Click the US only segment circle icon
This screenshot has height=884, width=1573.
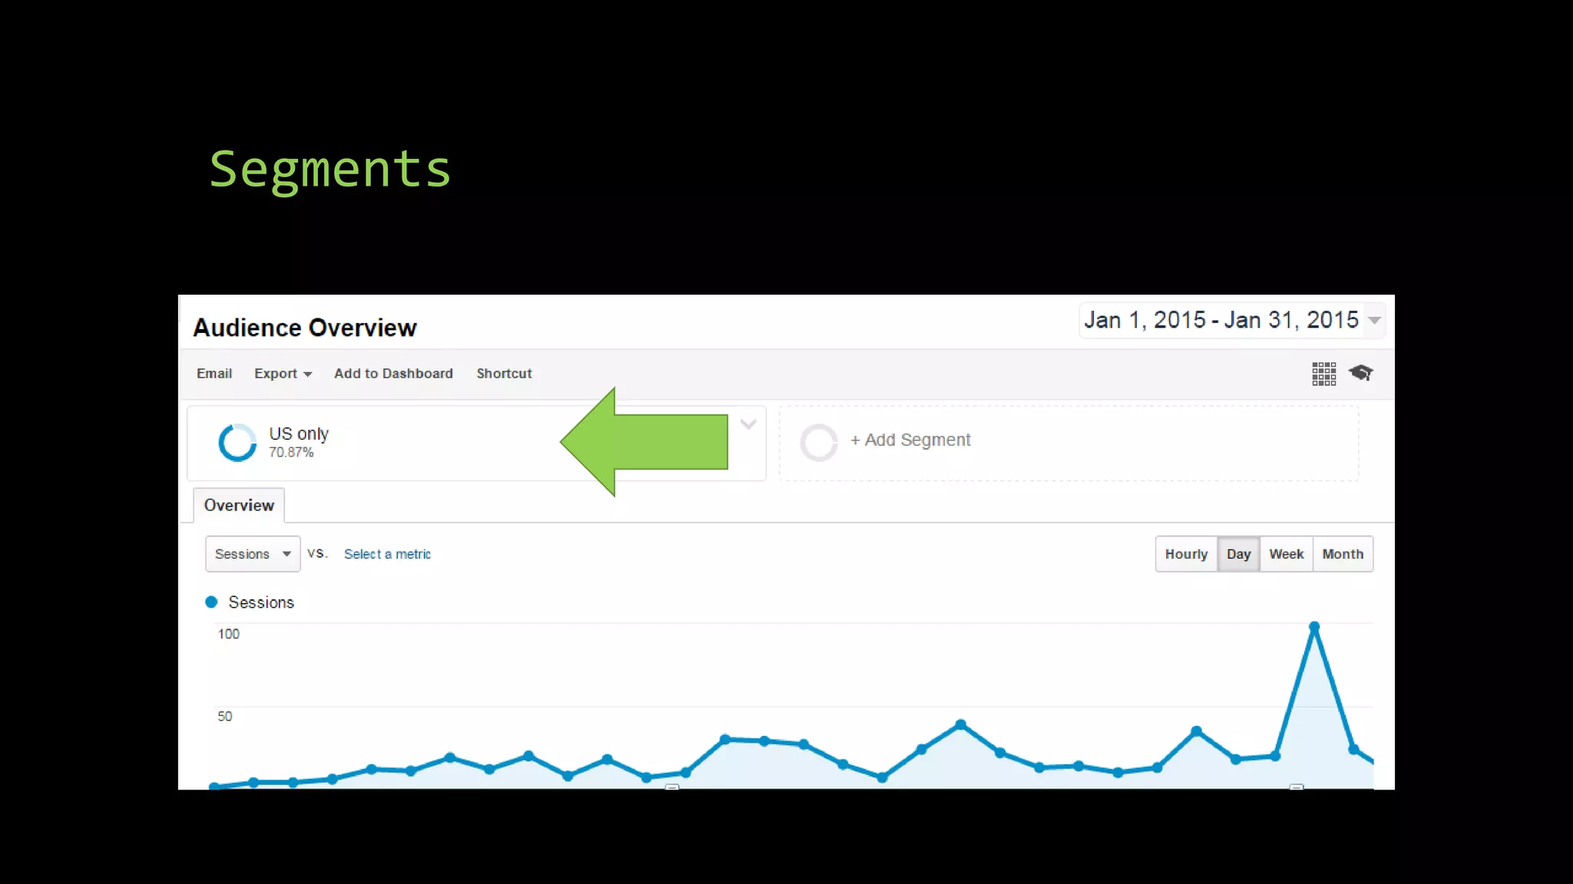tap(237, 443)
